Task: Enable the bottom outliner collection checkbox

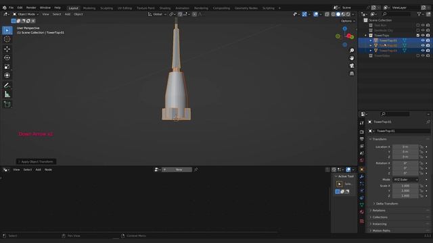Action: pyautogui.click(x=418, y=55)
